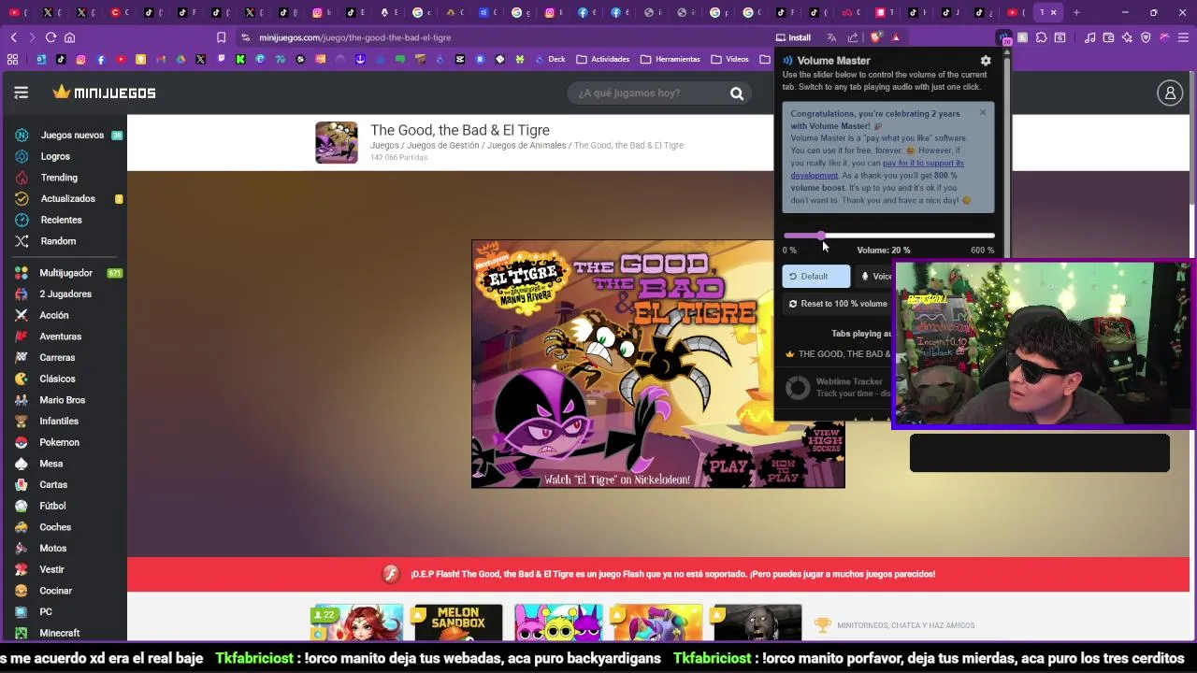1197x673 pixels.
Task: Reset to 100 % volume
Action: [837, 304]
